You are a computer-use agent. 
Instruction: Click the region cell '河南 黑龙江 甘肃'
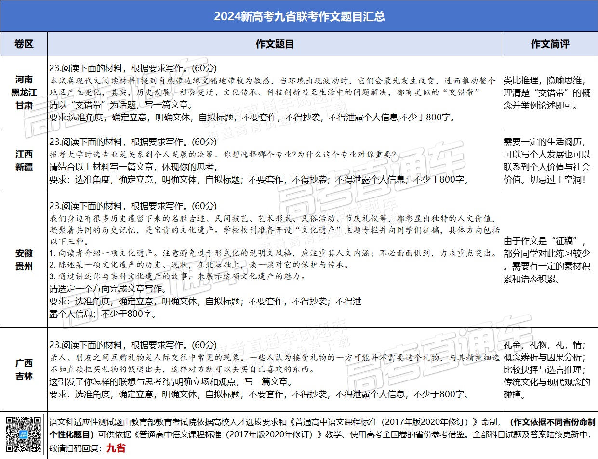pos(24,92)
